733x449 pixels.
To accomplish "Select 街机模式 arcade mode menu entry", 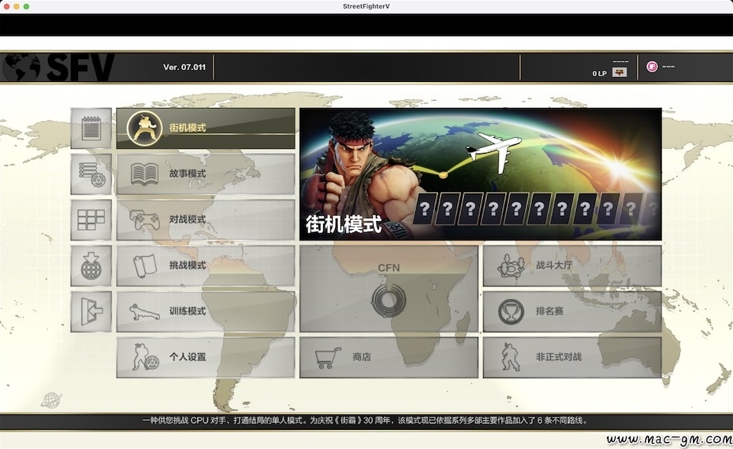I will [206, 128].
